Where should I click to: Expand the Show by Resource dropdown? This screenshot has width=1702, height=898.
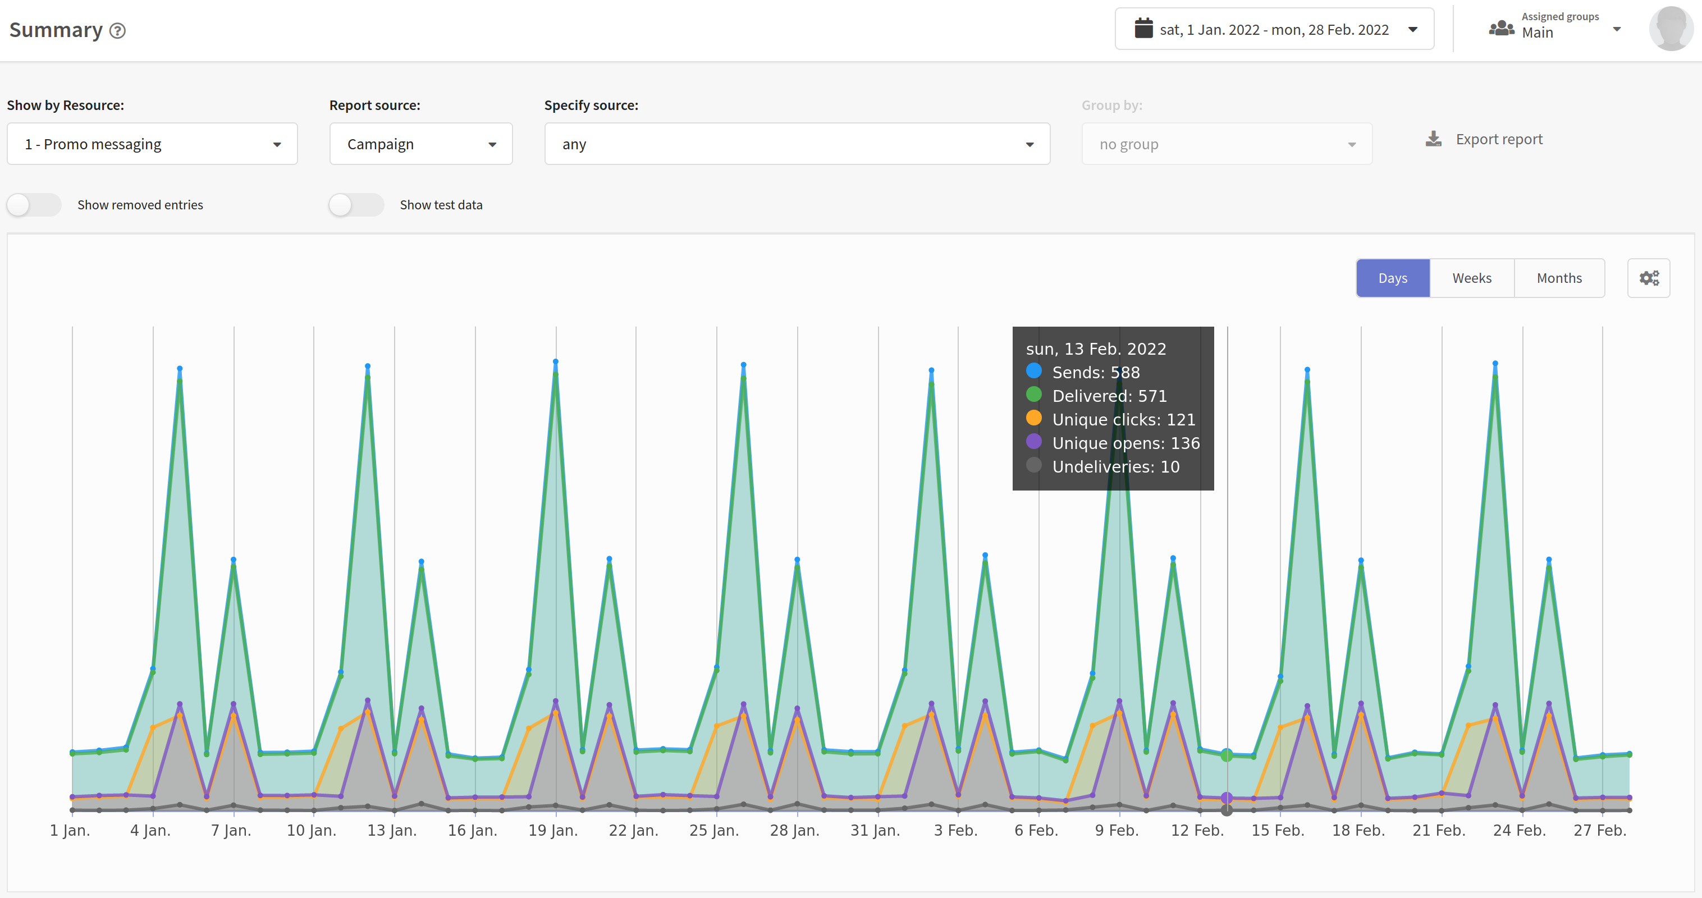pyautogui.click(x=148, y=143)
